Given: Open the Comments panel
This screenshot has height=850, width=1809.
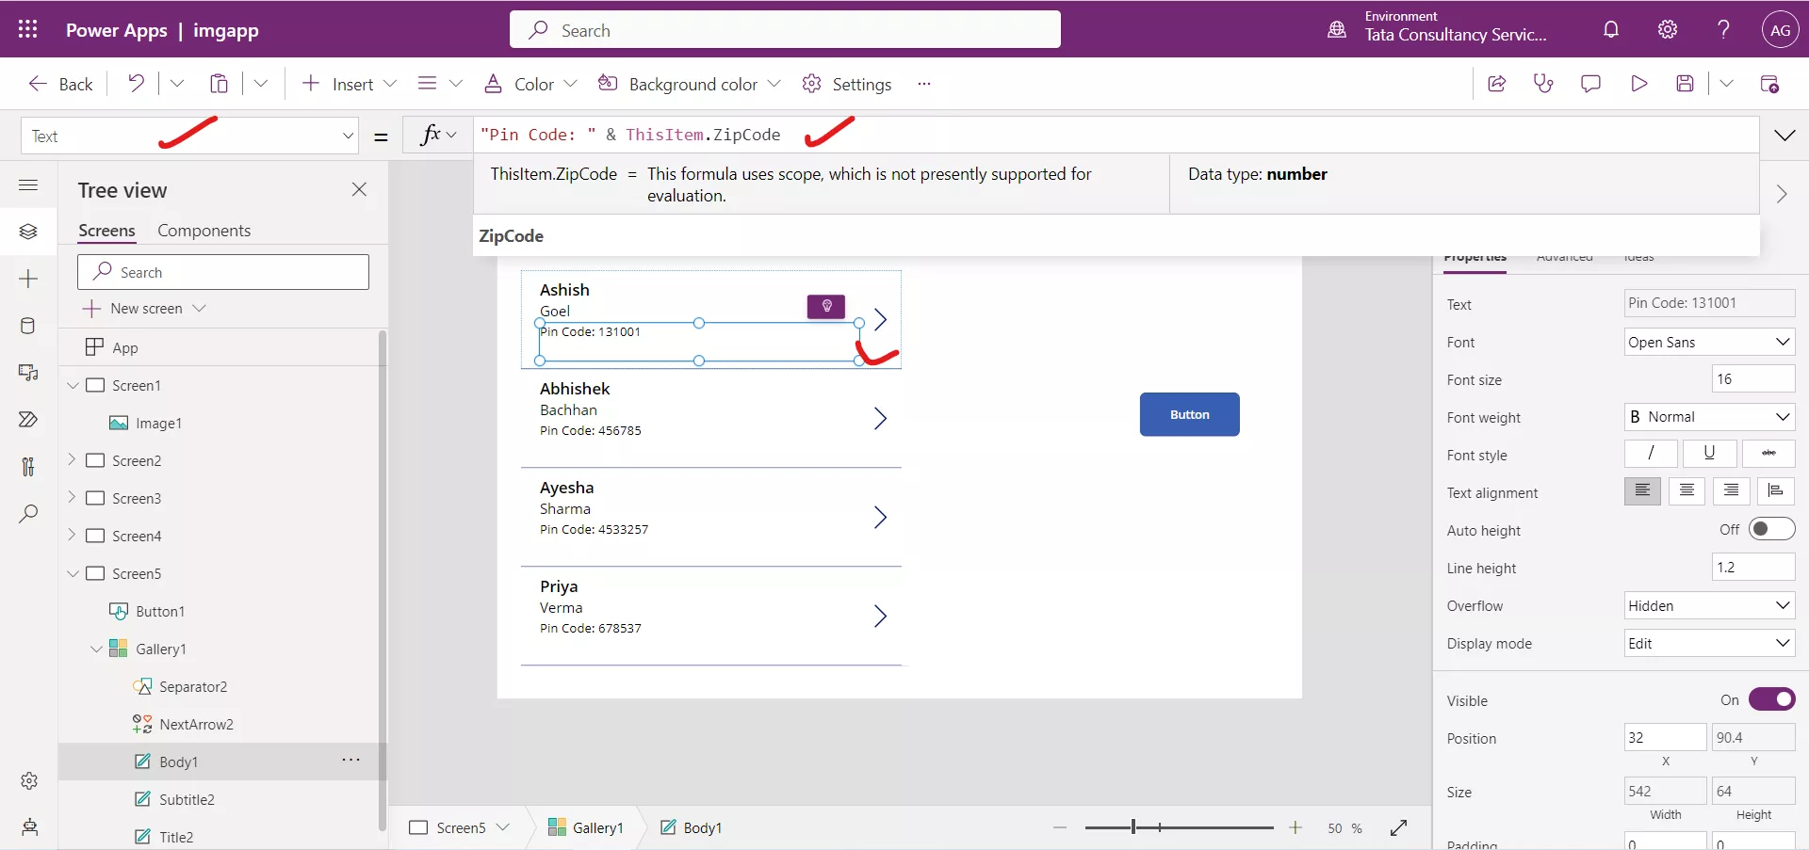Looking at the screenshot, I should pyautogui.click(x=1591, y=83).
